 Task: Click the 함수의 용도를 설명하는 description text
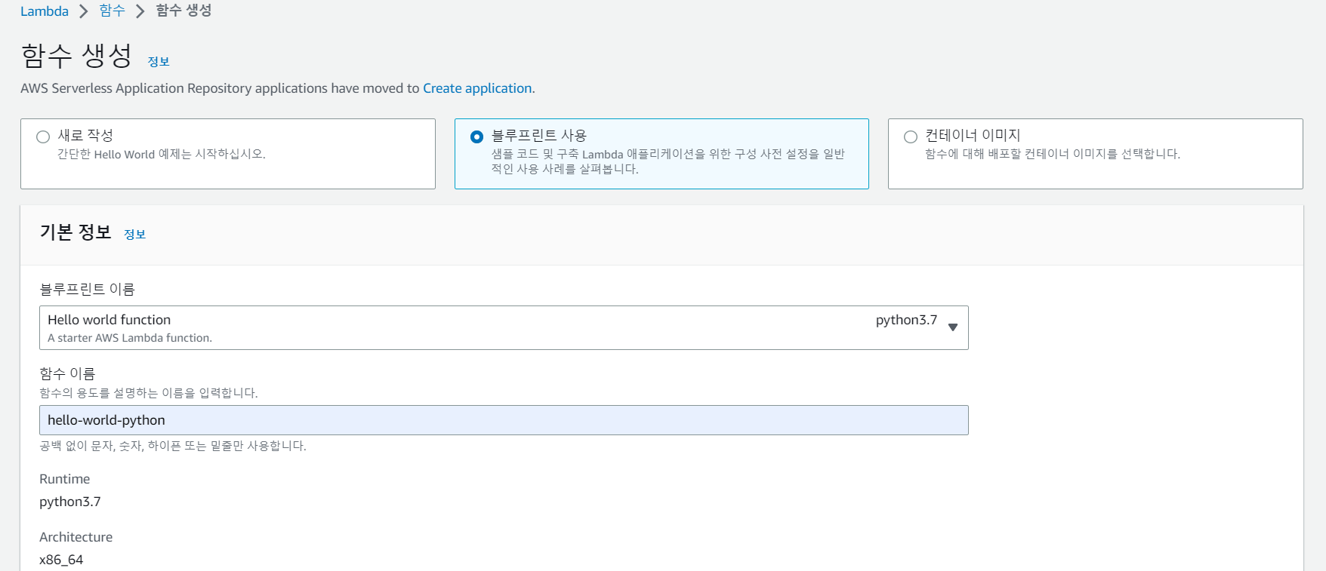point(149,393)
